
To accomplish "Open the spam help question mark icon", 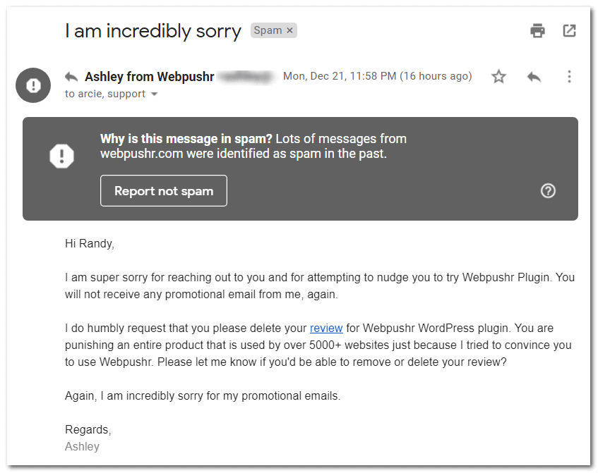I will [548, 190].
